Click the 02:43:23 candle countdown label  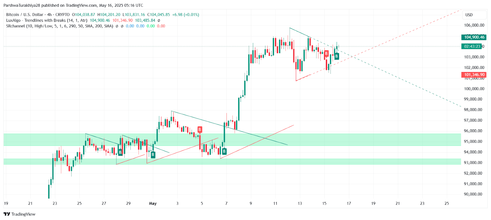pos(472,46)
